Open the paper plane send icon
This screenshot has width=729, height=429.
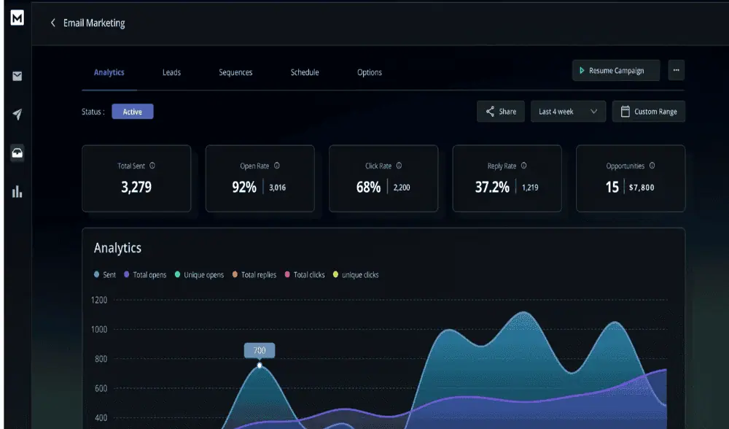coord(17,115)
